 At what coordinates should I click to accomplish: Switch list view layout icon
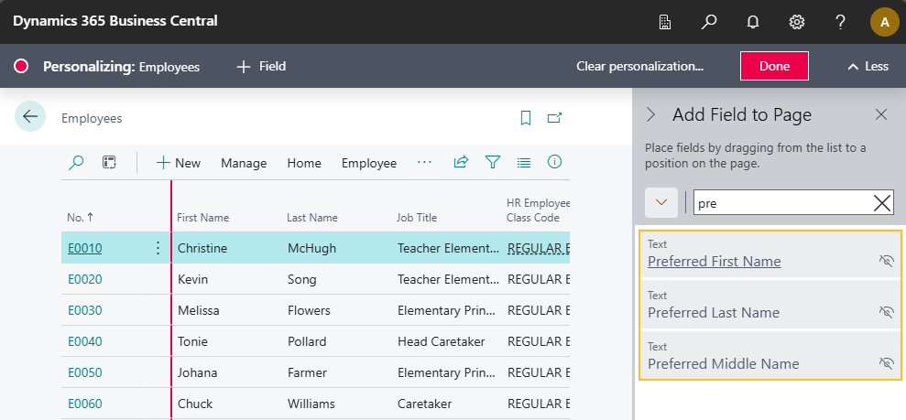click(523, 163)
